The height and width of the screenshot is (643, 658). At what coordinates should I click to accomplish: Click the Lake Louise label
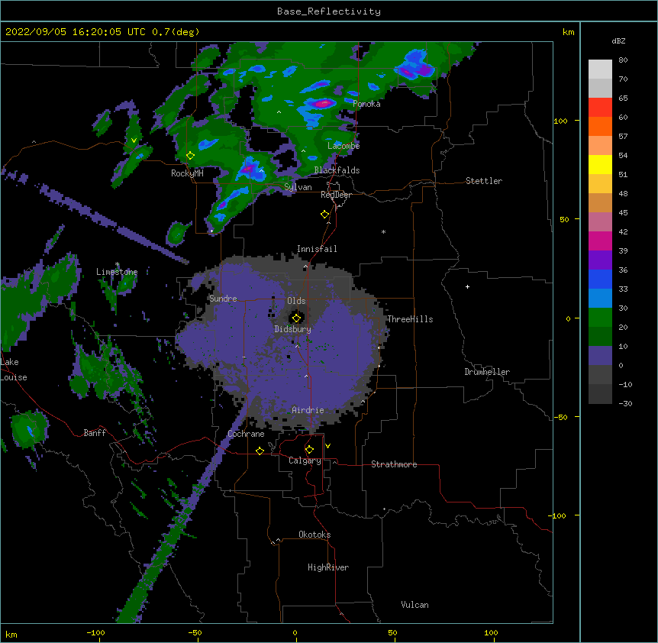coord(14,370)
